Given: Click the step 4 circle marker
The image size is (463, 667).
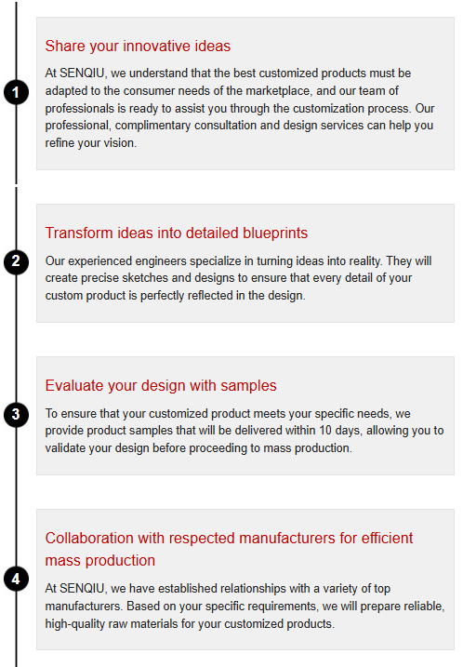Looking at the screenshot, I should point(16,579).
